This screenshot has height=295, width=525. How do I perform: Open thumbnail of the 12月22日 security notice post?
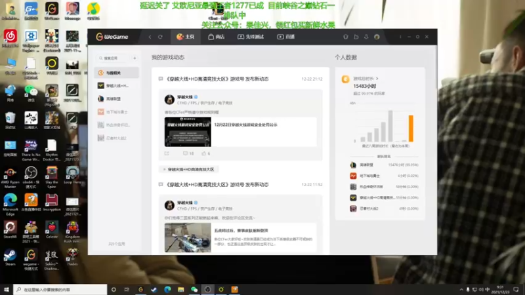[188, 132]
